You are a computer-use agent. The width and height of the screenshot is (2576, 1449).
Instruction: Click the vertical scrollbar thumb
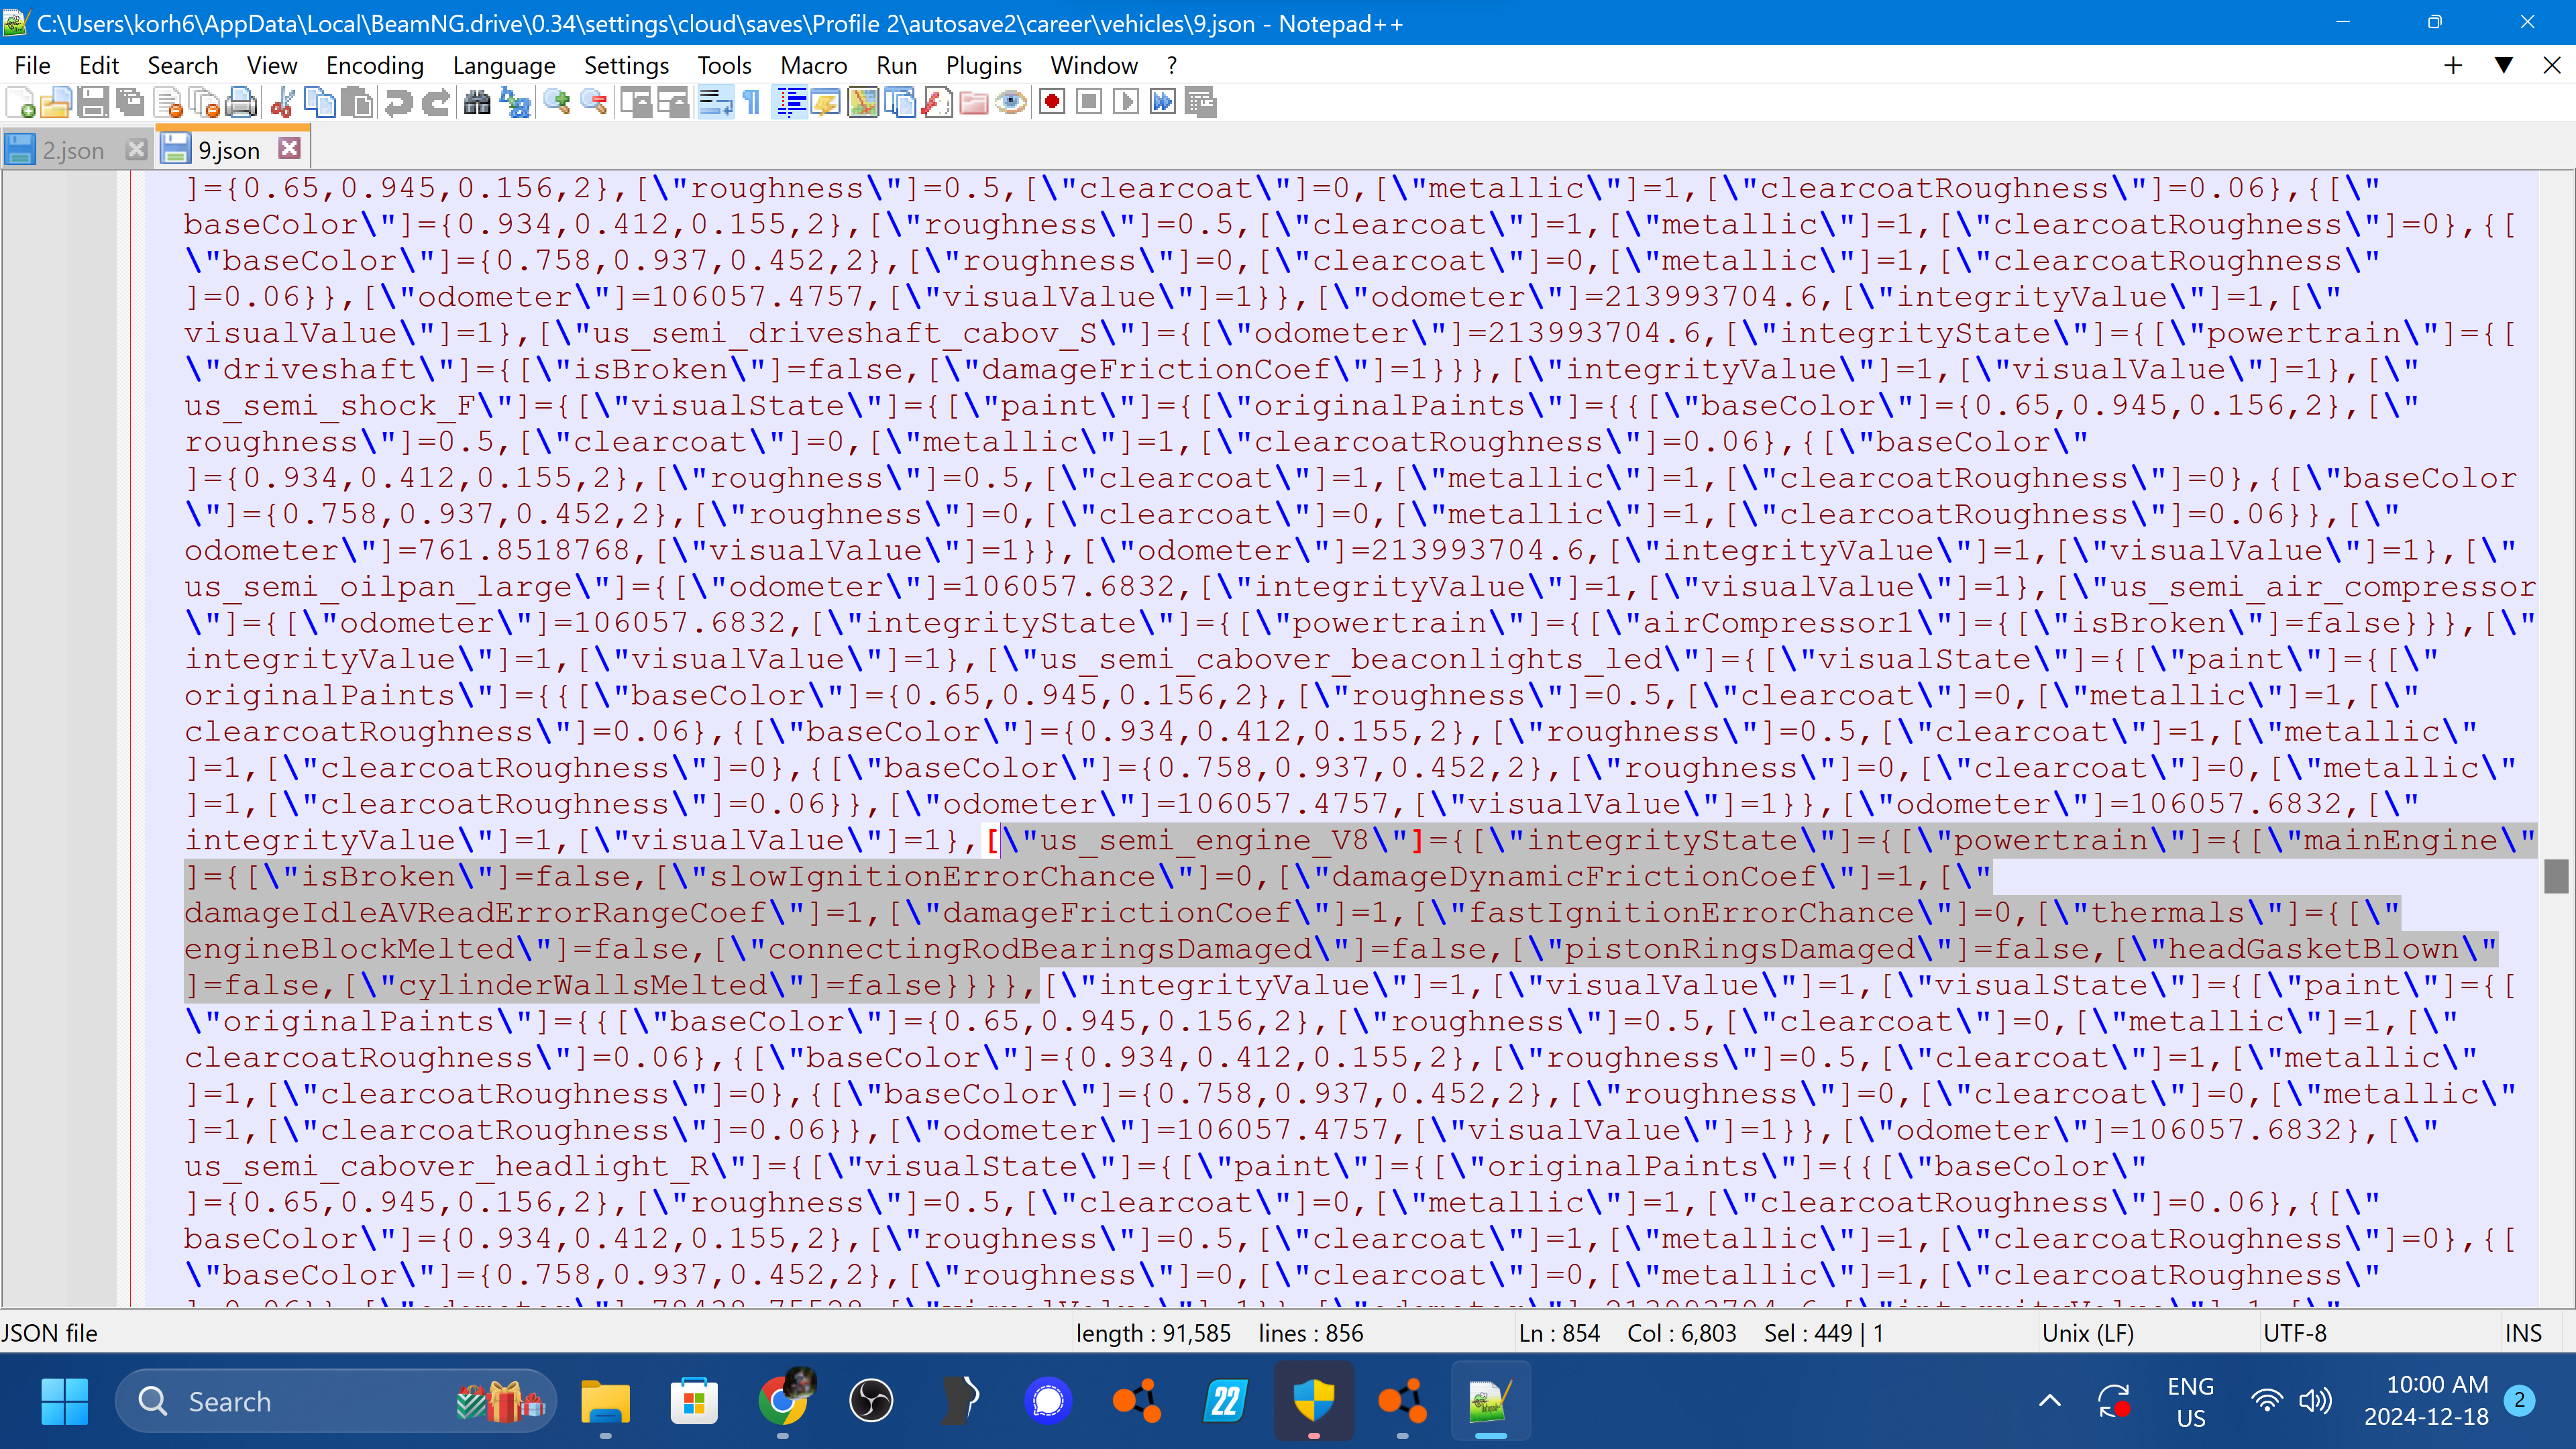click(2556, 876)
